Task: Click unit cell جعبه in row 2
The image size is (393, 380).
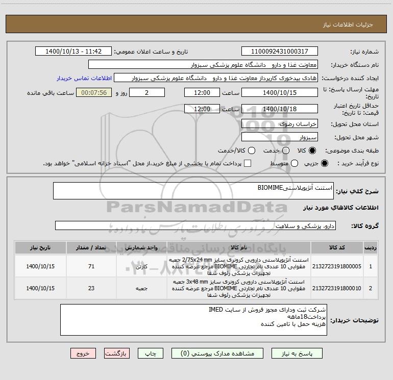Action: [141, 288]
